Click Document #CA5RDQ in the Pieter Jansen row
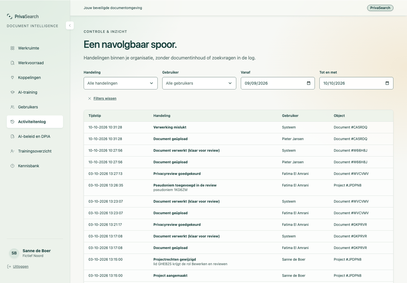The width and height of the screenshot is (407, 283). (350, 139)
